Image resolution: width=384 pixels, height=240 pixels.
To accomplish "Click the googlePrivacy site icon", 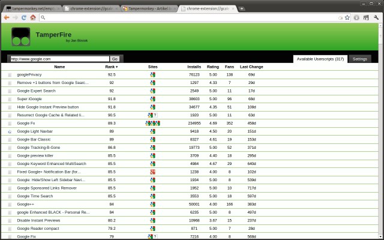I will (x=152, y=74).
